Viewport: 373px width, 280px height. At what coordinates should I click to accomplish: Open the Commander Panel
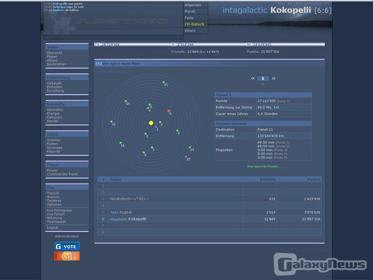pyautogui.click(x=62, y=174)
